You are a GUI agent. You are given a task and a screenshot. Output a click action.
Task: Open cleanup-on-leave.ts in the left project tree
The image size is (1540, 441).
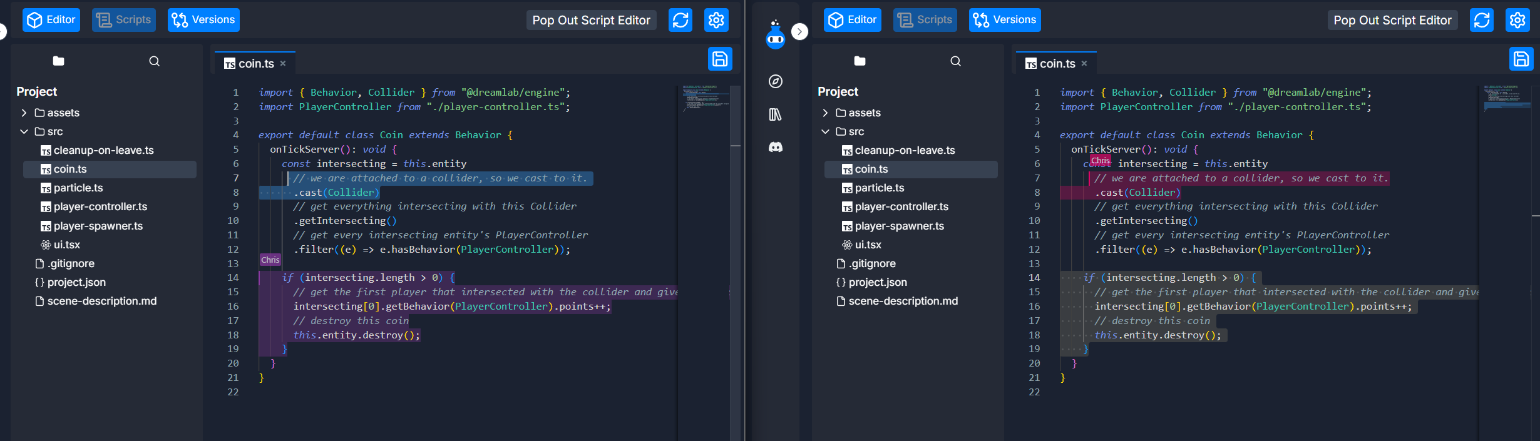click(110, 150)
